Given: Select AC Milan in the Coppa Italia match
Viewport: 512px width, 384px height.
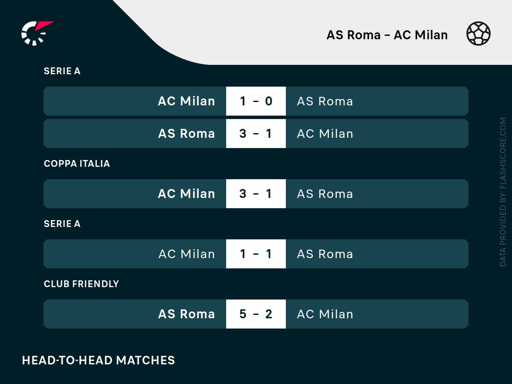Looking at the screenshot, I should click(x=186, y=194).
